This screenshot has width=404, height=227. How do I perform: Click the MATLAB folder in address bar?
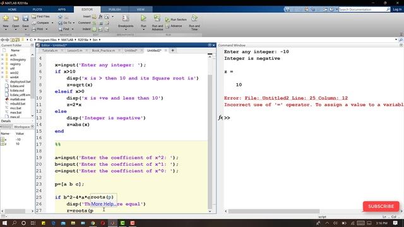pos(68,40)
